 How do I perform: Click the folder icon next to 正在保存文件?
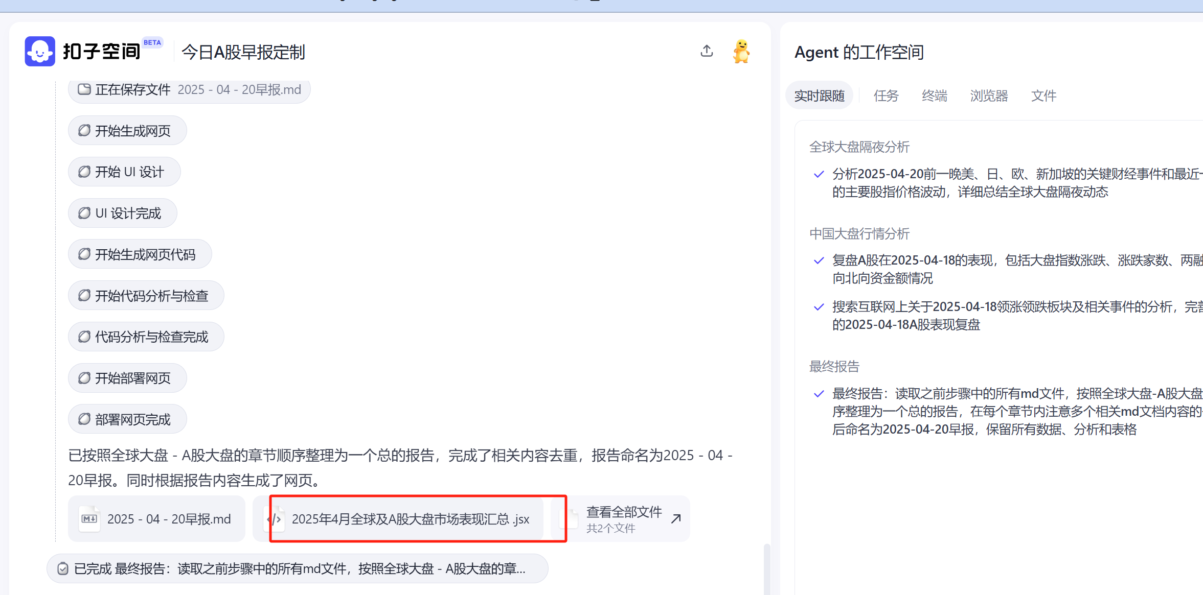pos(84,89)
